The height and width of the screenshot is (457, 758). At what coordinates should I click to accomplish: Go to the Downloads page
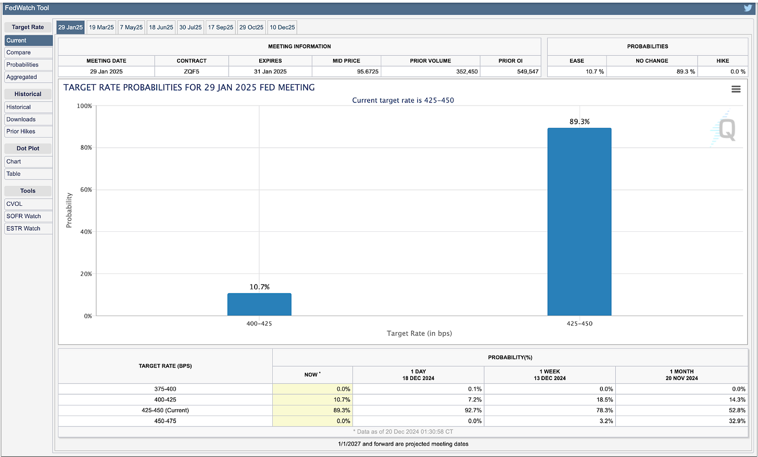(29, 120)
